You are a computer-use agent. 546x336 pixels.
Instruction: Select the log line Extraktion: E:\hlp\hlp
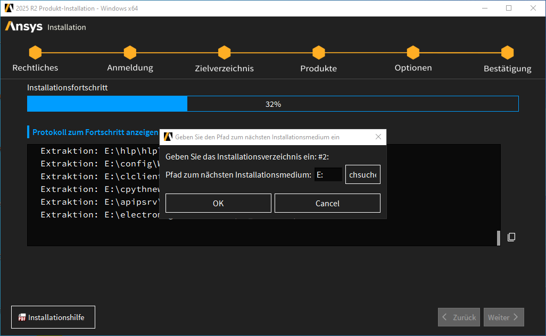(100, 150)
